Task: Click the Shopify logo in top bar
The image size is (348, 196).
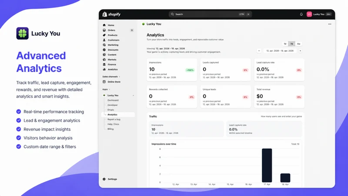Action: point(111,14)
